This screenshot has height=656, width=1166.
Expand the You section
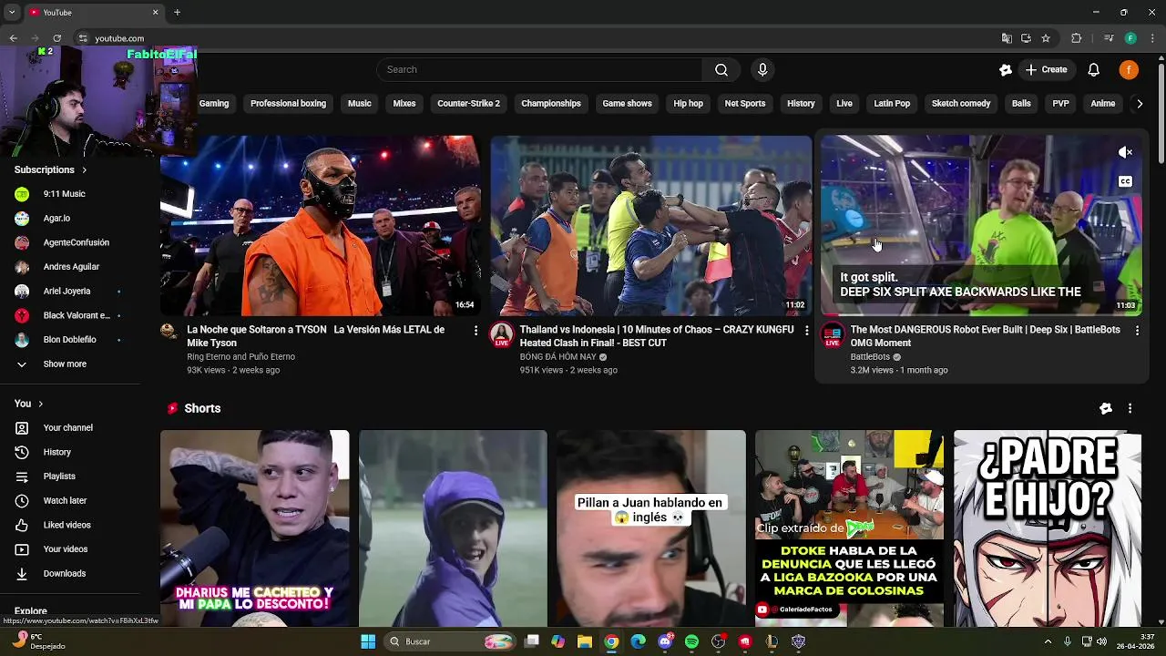pyautogui.click(x=29, y=404)
